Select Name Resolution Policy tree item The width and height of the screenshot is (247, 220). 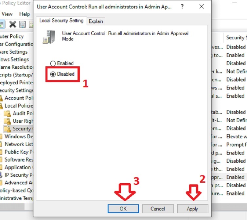17,67
